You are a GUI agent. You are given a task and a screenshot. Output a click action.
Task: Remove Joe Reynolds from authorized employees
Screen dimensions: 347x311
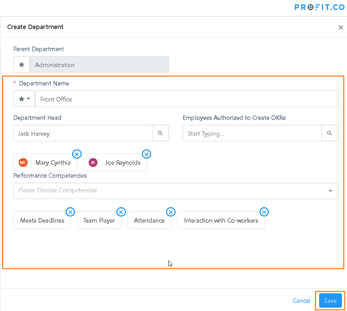coord(146,154)
